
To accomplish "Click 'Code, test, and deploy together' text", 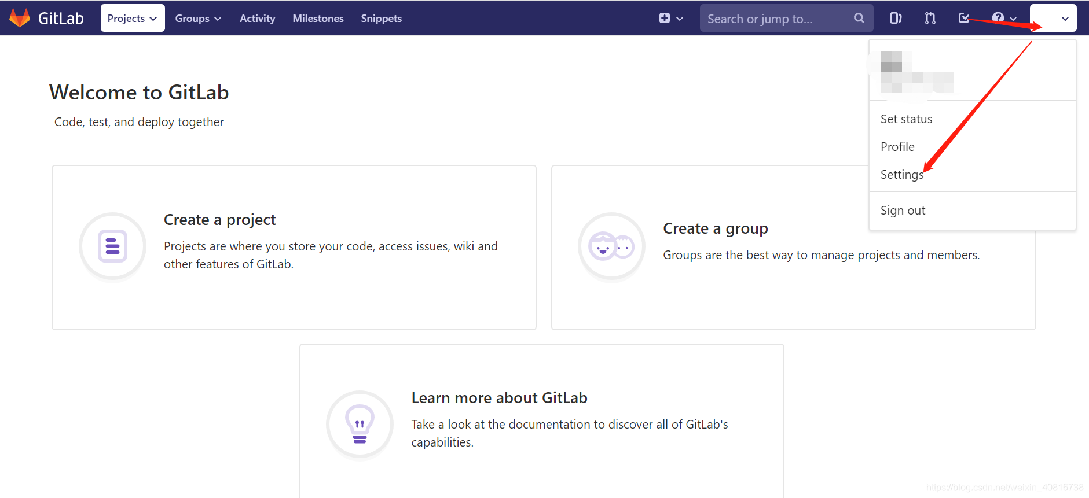I will pyautogui.click(x=139, y=122).
